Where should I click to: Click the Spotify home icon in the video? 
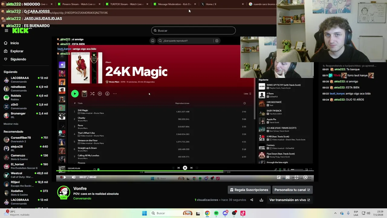(x=153, y=41)
